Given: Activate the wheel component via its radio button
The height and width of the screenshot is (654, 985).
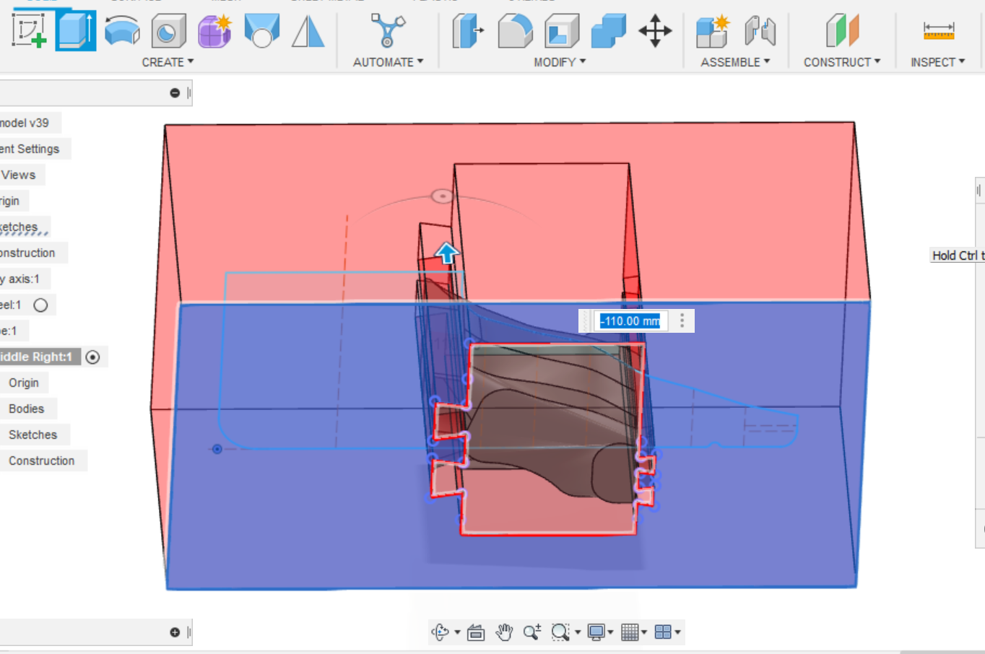Looking at the screenshot, I should tap(41, 305).
